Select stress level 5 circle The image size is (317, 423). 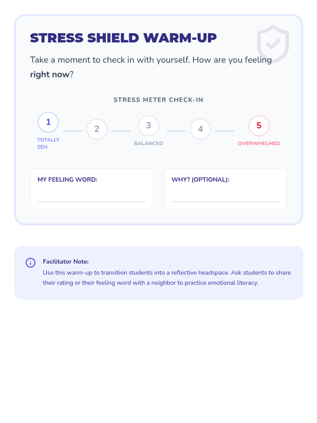259,126
